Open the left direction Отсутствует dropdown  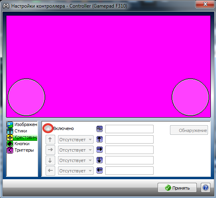tap(76, 171)
